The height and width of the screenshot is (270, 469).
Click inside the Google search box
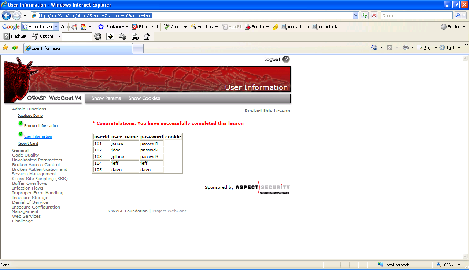(416, 15)
